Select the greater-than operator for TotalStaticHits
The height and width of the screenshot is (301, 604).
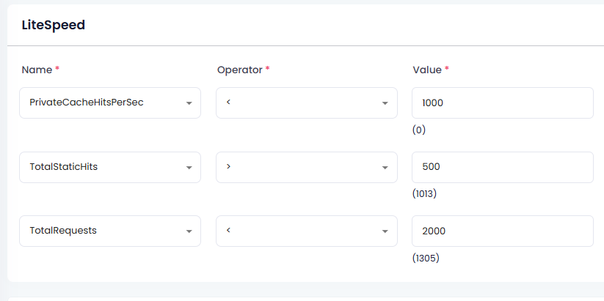point(306,167)
